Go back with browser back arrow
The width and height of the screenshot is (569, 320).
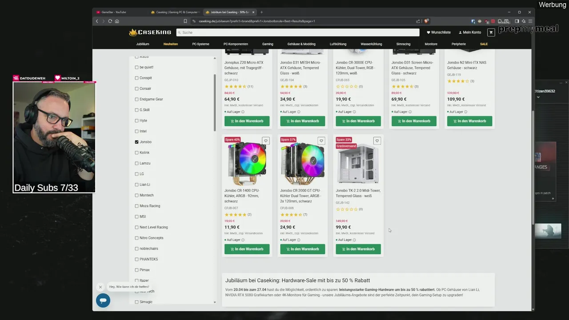97,21
